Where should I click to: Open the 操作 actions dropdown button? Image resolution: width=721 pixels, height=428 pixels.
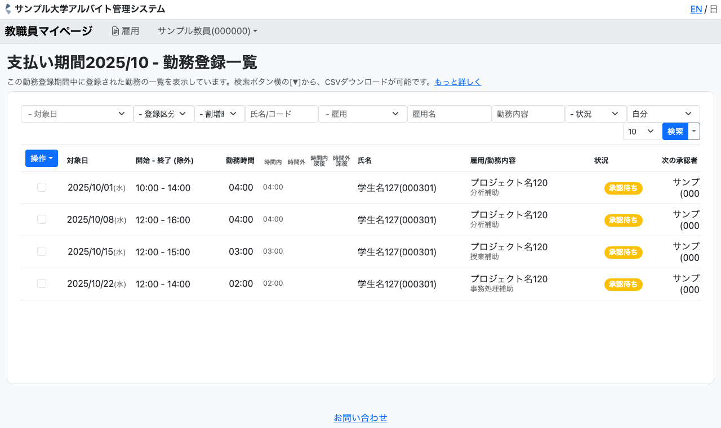(42, 159)
